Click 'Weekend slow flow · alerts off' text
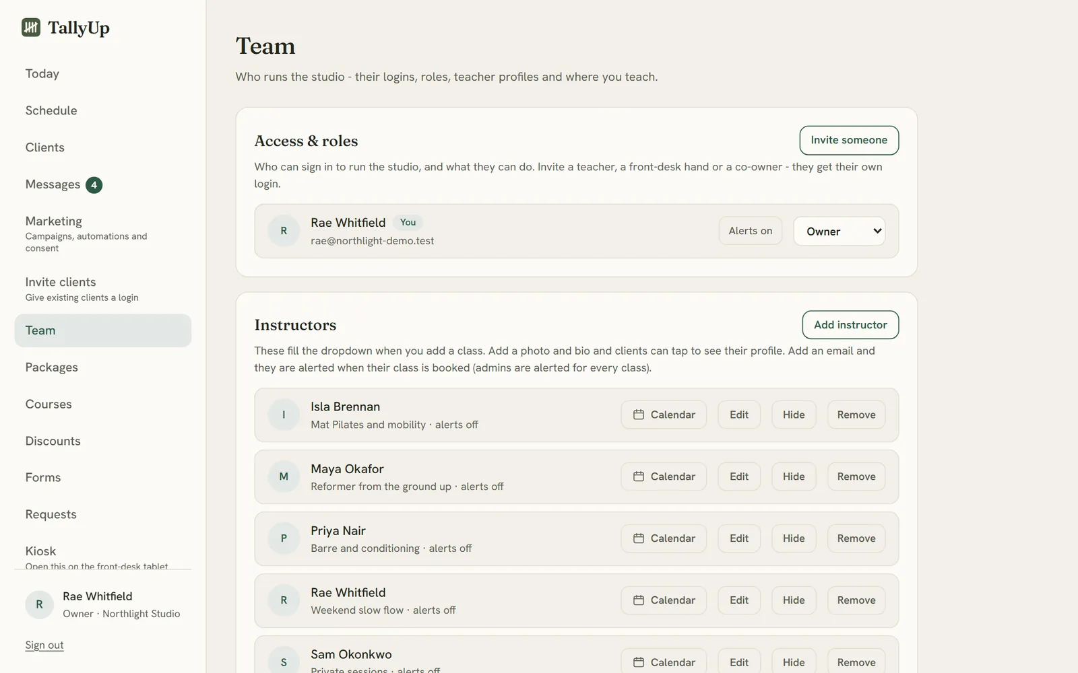This screenshot has height=673, width=1078. 383,610
